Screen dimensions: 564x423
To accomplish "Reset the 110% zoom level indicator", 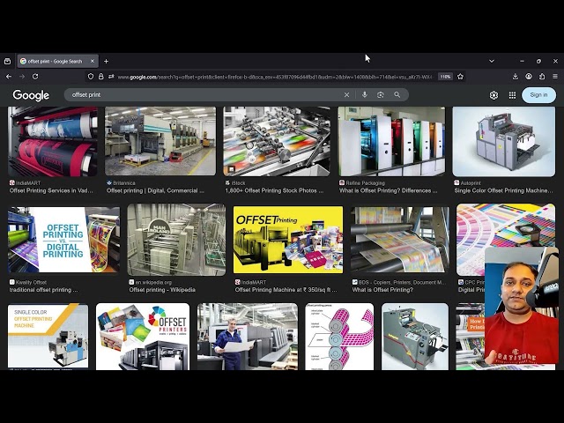I will [445, 77].
